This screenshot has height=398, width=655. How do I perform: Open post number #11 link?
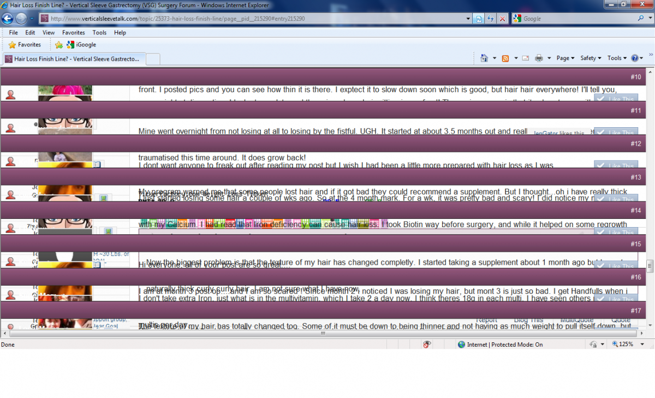[635, 110]
